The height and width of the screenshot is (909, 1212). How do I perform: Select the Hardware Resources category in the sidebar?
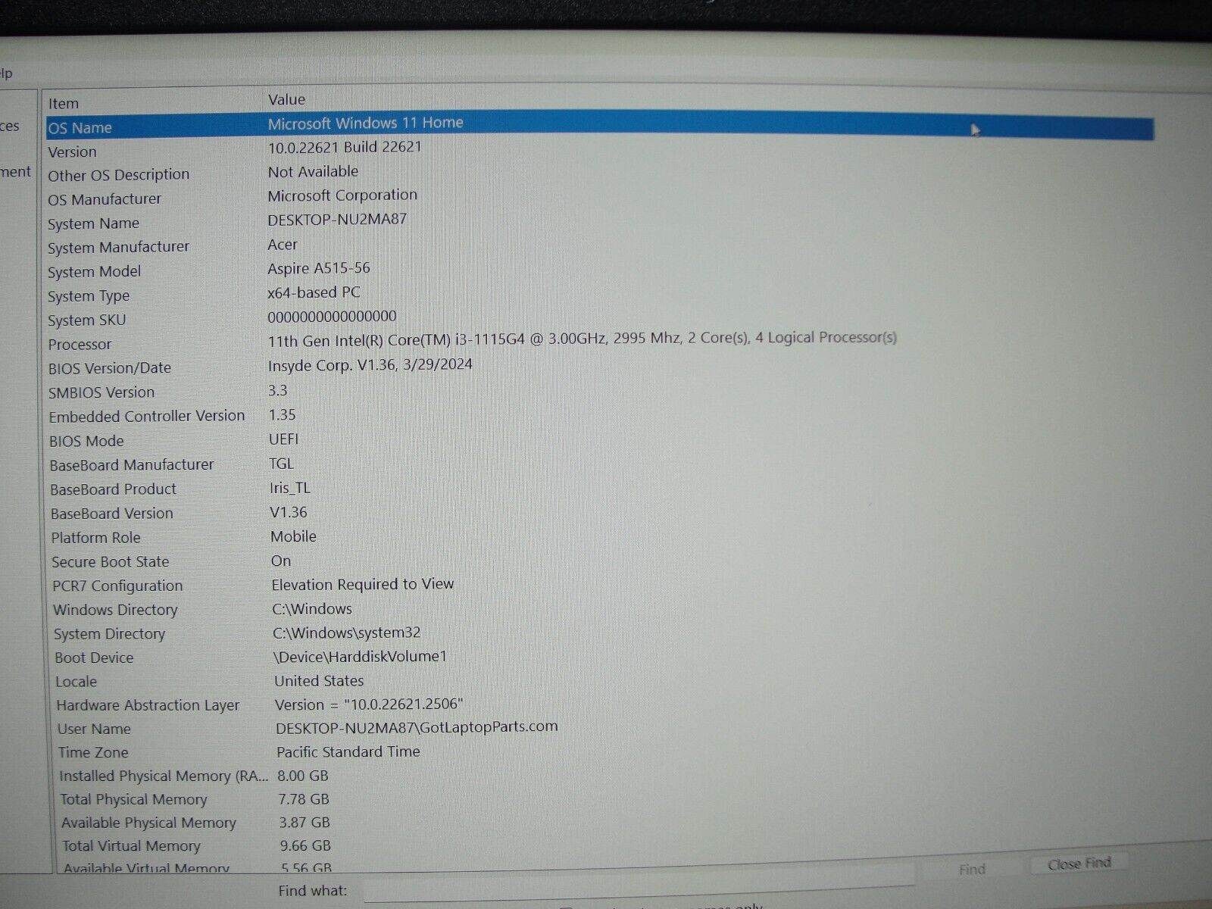tap(11, 126)
